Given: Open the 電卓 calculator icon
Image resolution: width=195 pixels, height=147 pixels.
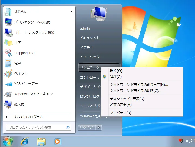Looking at the screenshot, I should pos(8,63).
